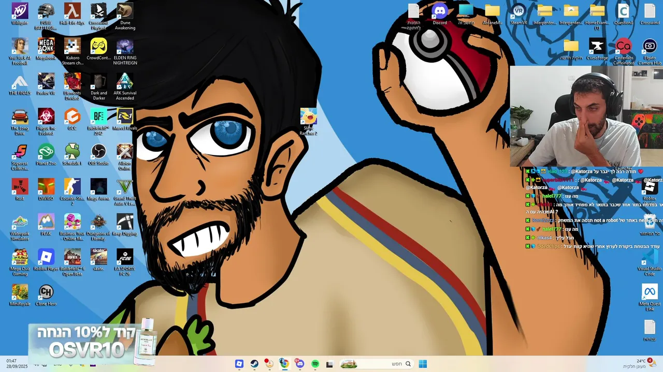Click the Windows Start button
The image size is (663, 372).
click(423, 364)
